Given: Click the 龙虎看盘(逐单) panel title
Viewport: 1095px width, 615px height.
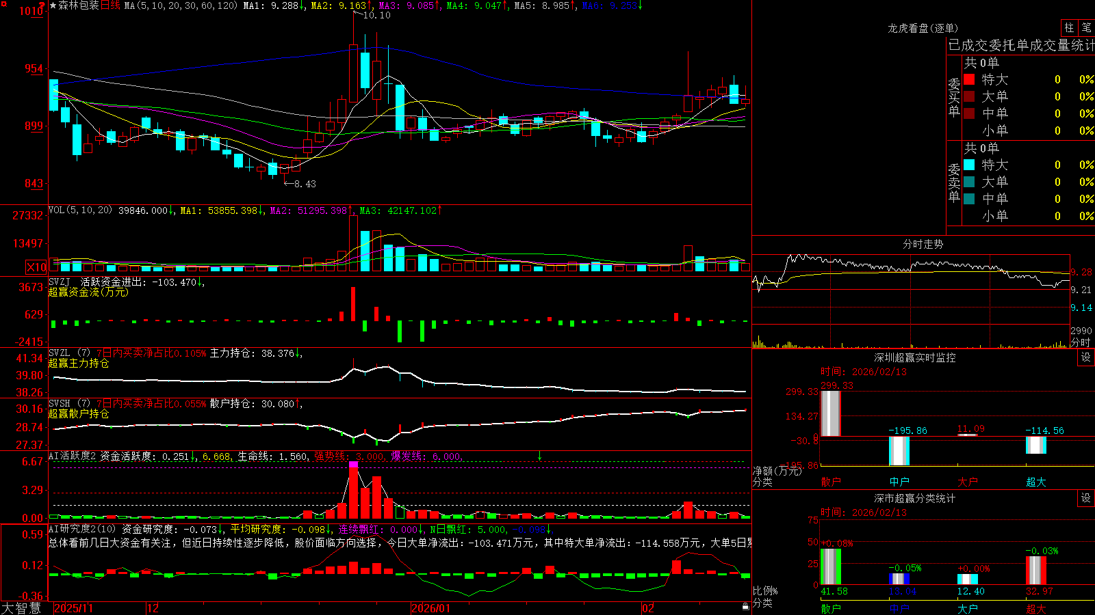Looking at the screenshot, I should coord(923,28).
